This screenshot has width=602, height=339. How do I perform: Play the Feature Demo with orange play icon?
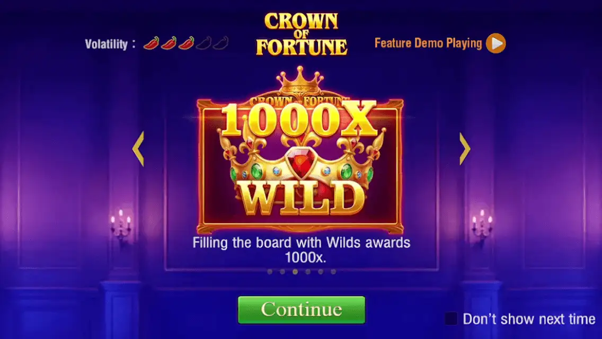tap(495, 43)
